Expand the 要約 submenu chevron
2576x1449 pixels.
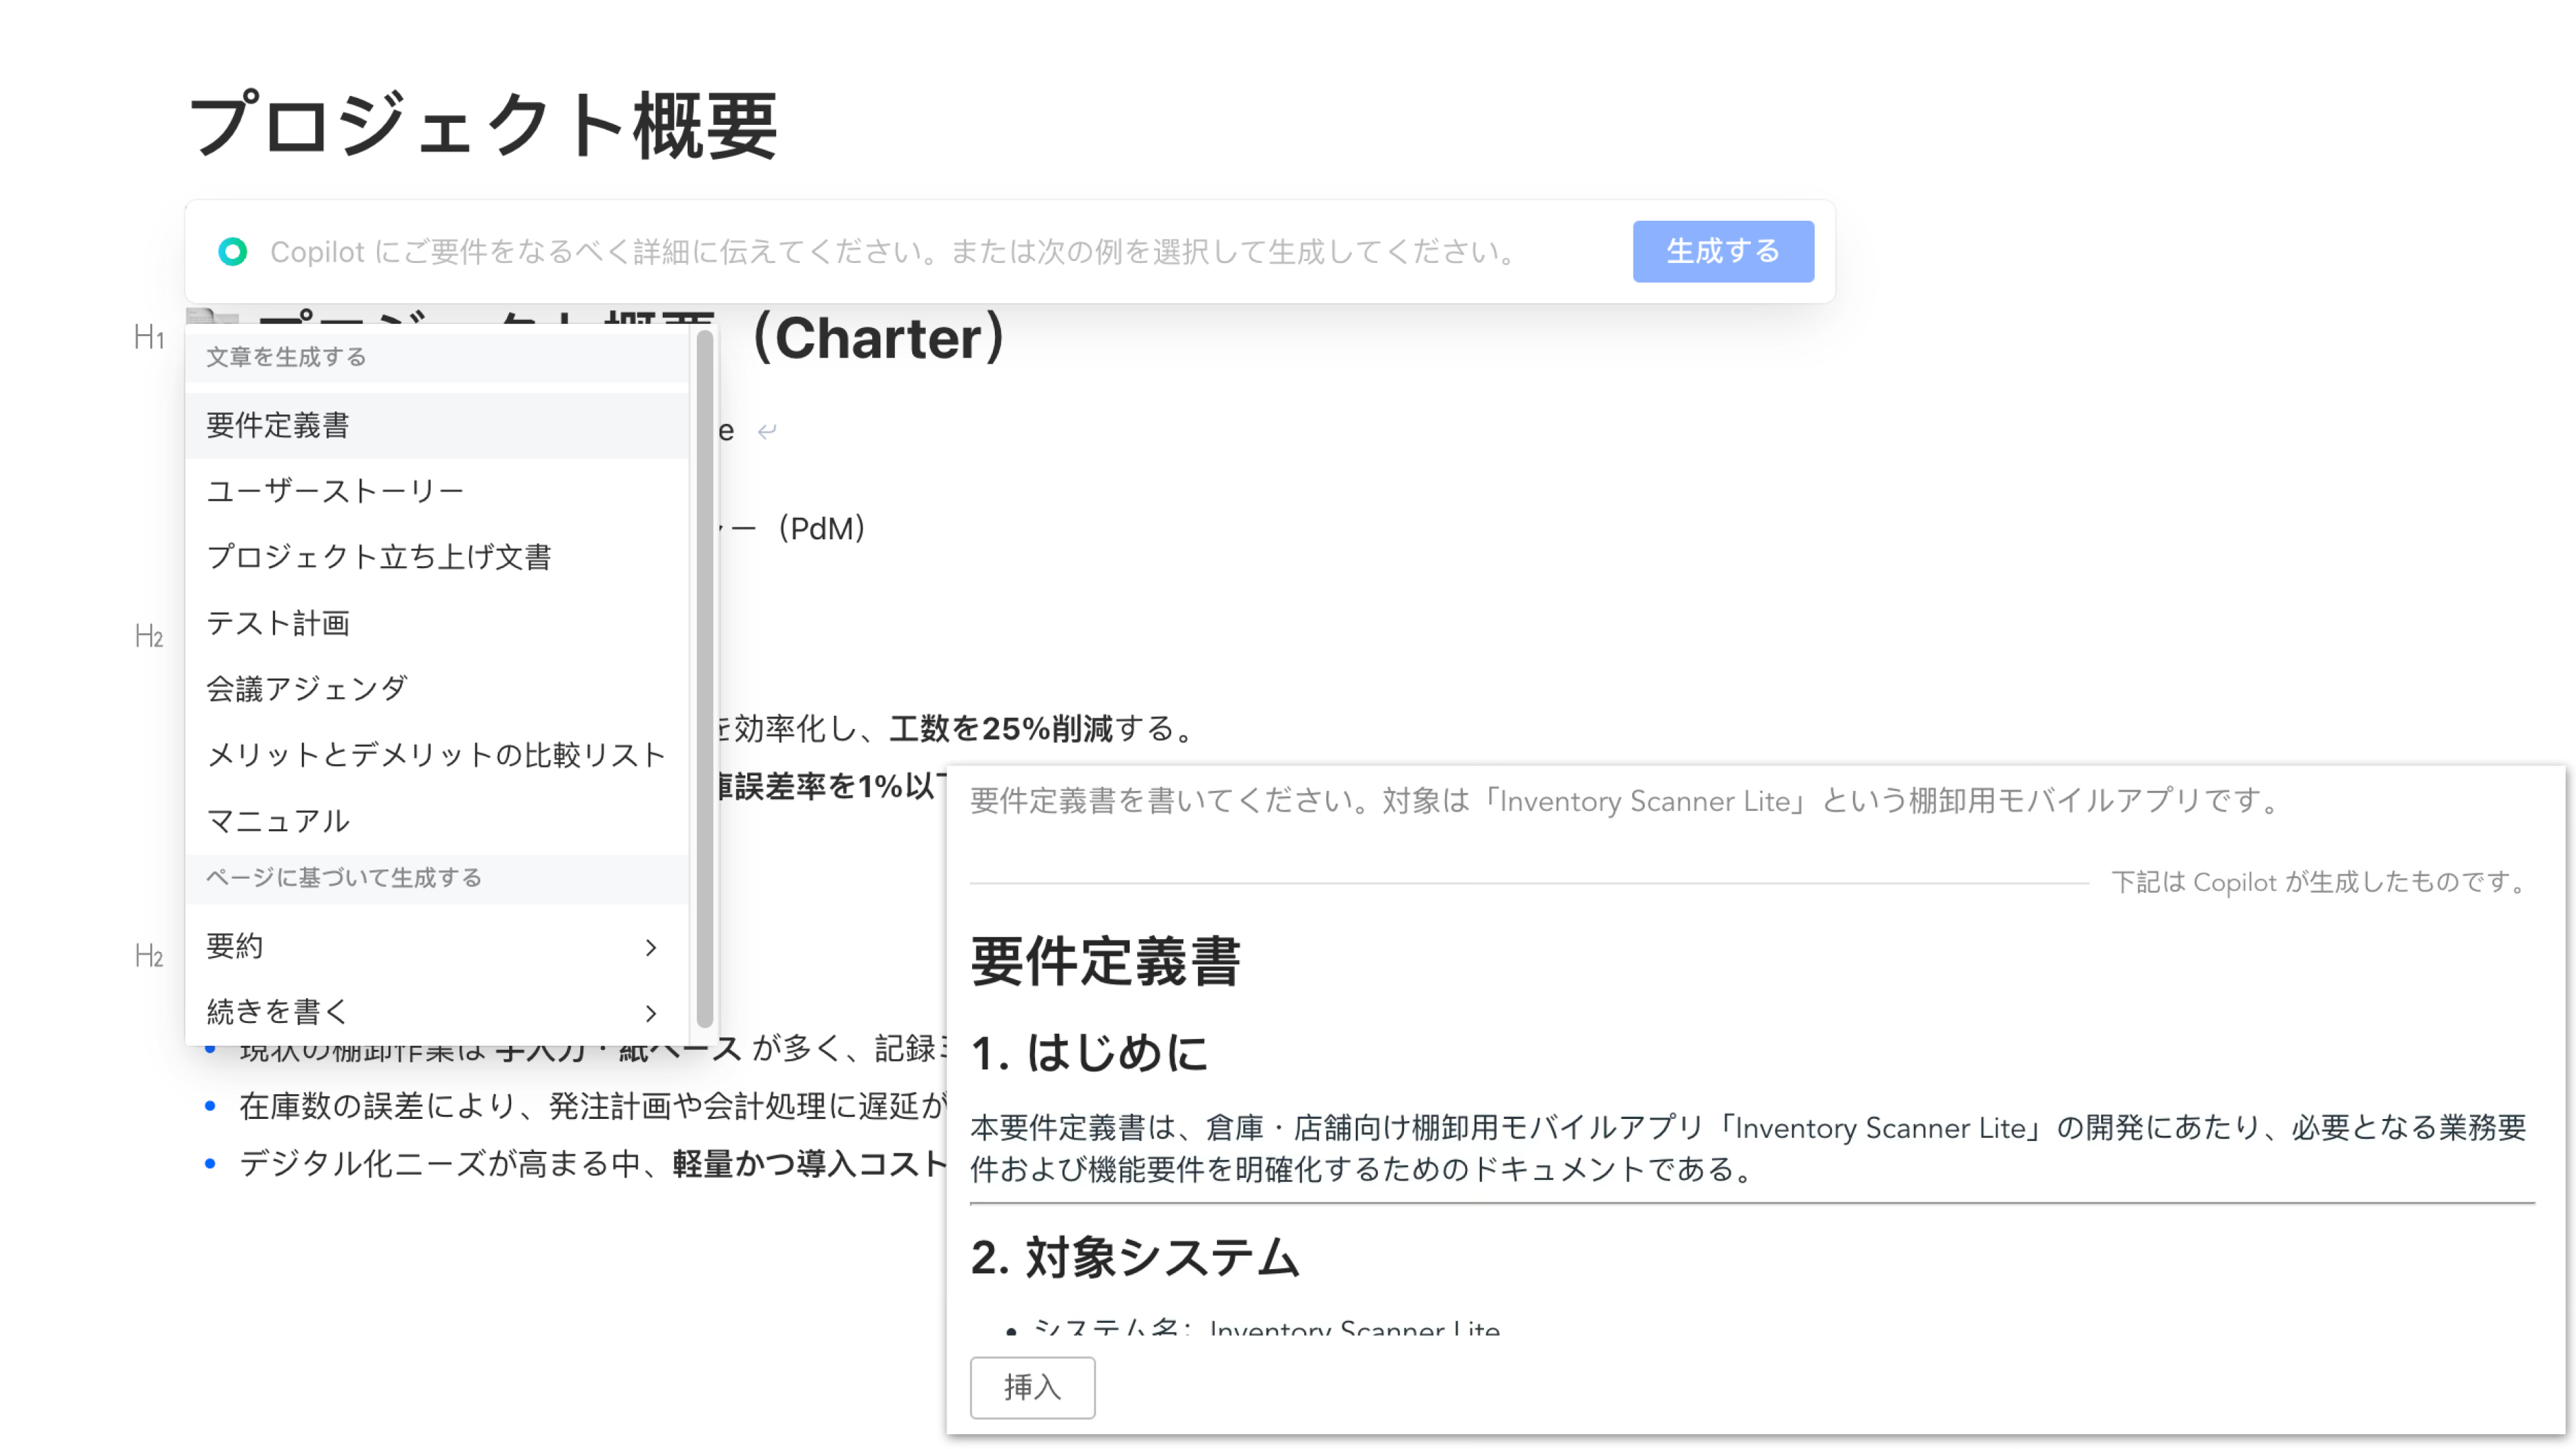(x=651, y=946)
